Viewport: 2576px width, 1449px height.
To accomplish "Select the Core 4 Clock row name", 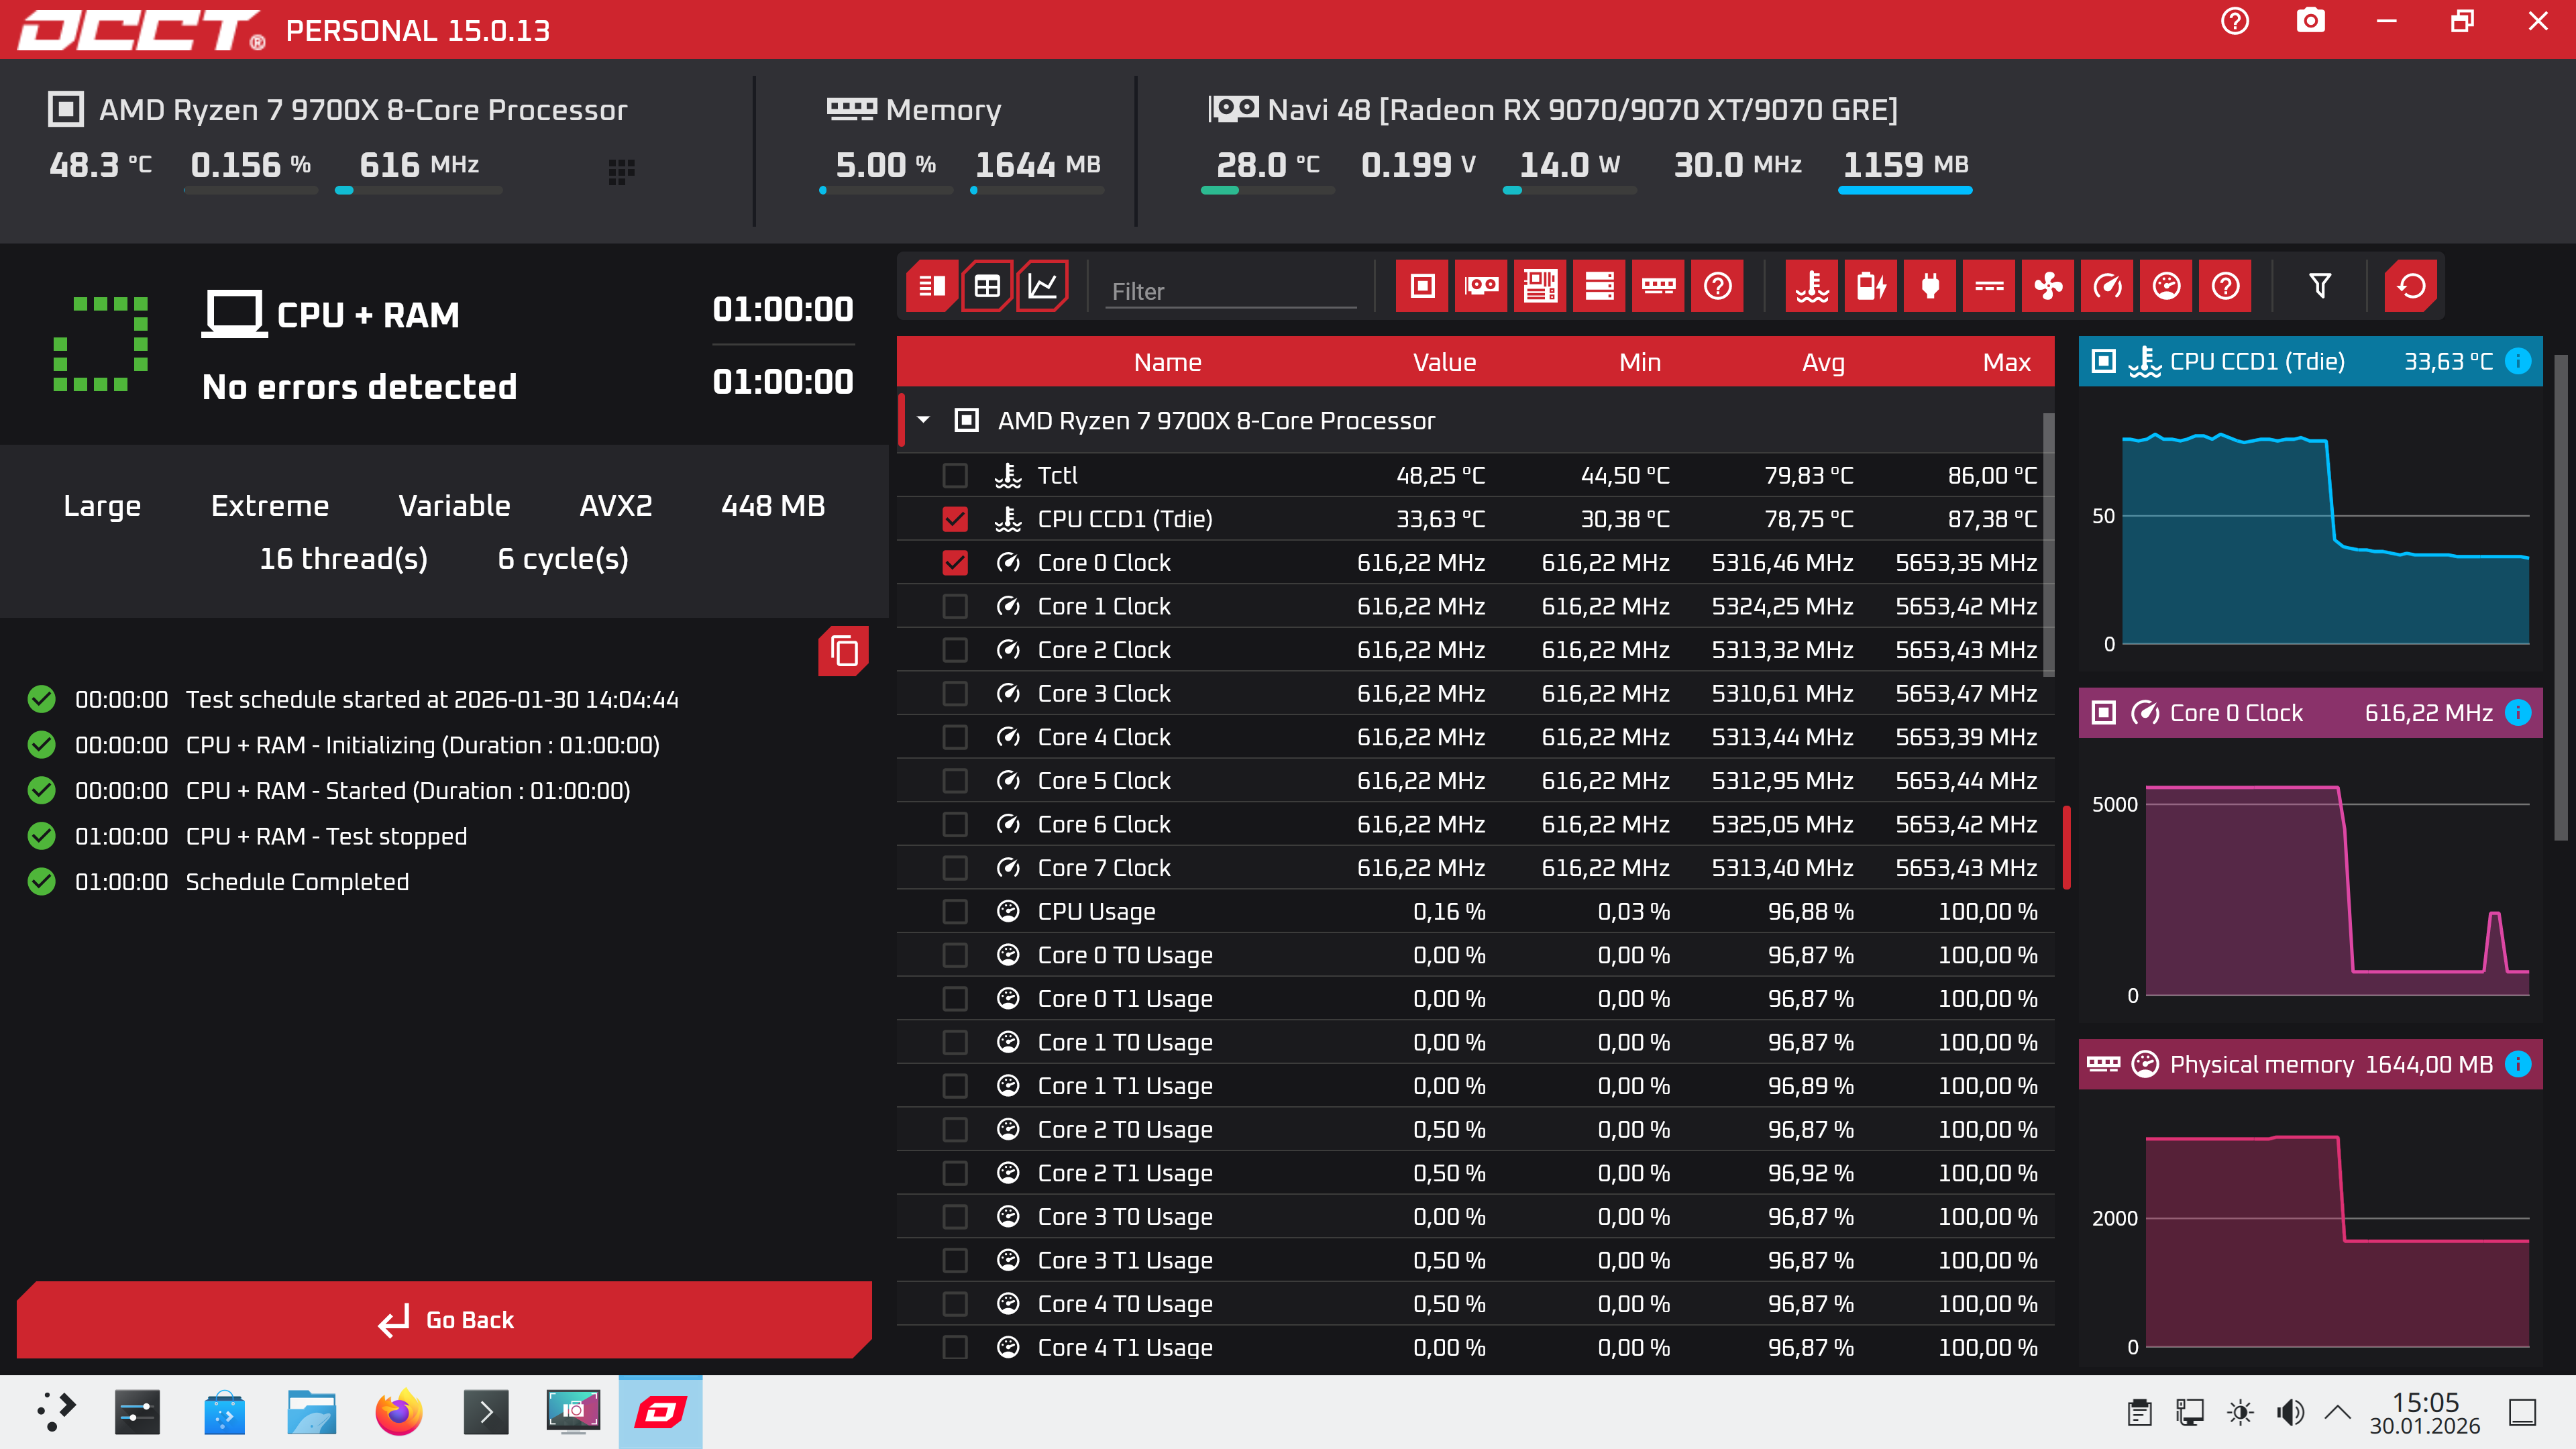I will (x=1104, y=737).
